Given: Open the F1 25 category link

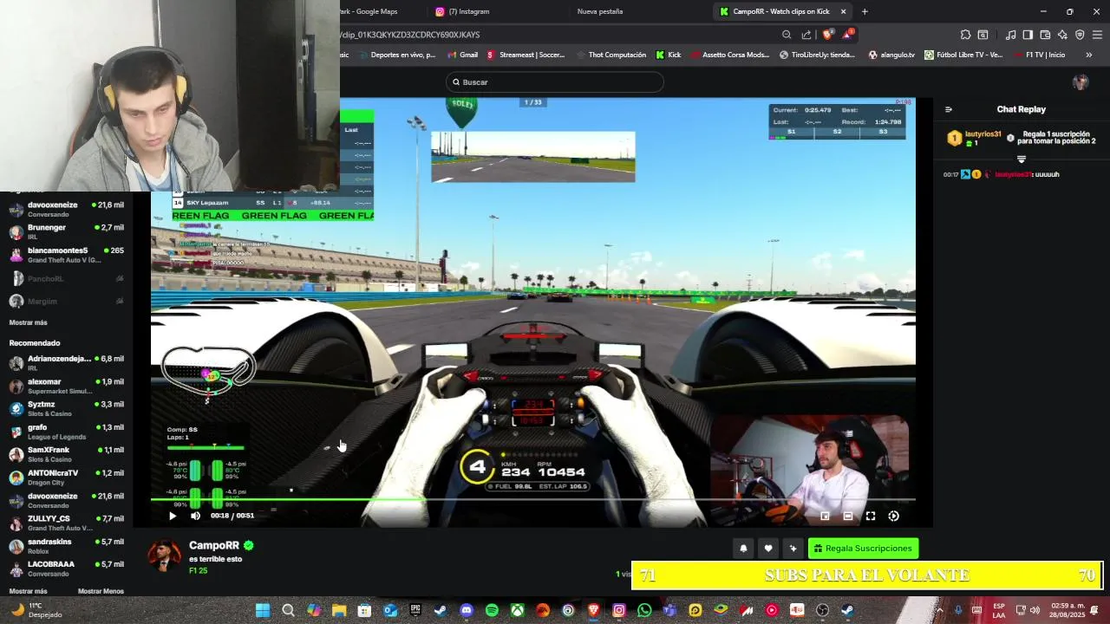Looking at the screenshot, I should tap(198, 571).
